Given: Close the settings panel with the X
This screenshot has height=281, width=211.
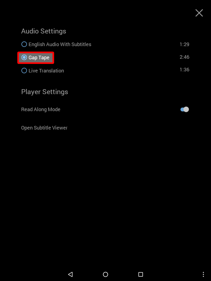Looking at the screenshot, I should 199,13.
